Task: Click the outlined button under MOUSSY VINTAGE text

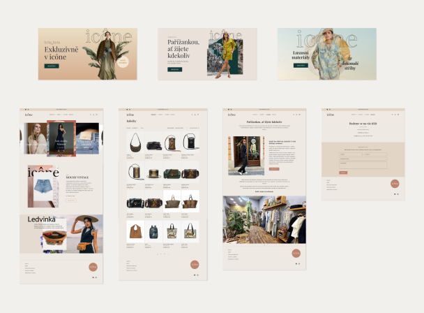Action: (x=71, y=201)
